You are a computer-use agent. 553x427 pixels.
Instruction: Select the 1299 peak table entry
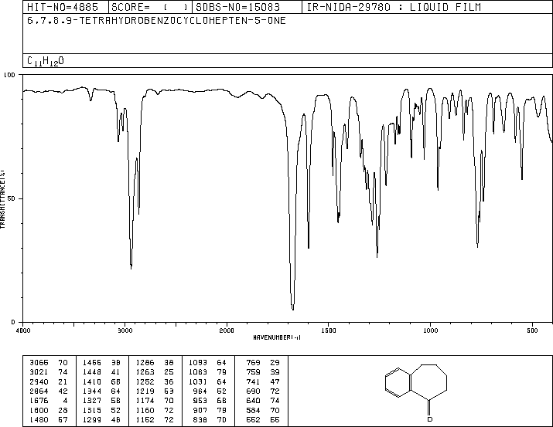coord(101,420)
